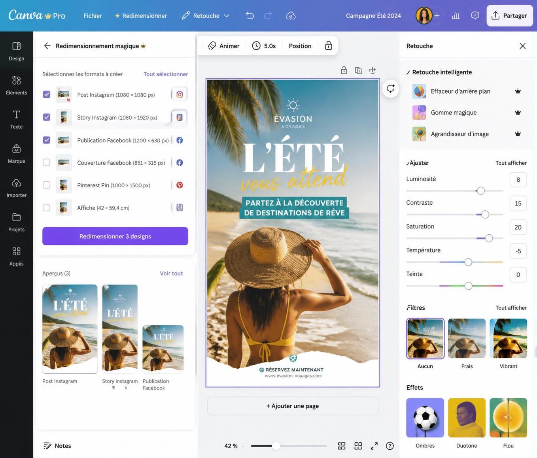Select the Gomme magique tool
This screenshot has height=458, width=537.
[454, 112]
